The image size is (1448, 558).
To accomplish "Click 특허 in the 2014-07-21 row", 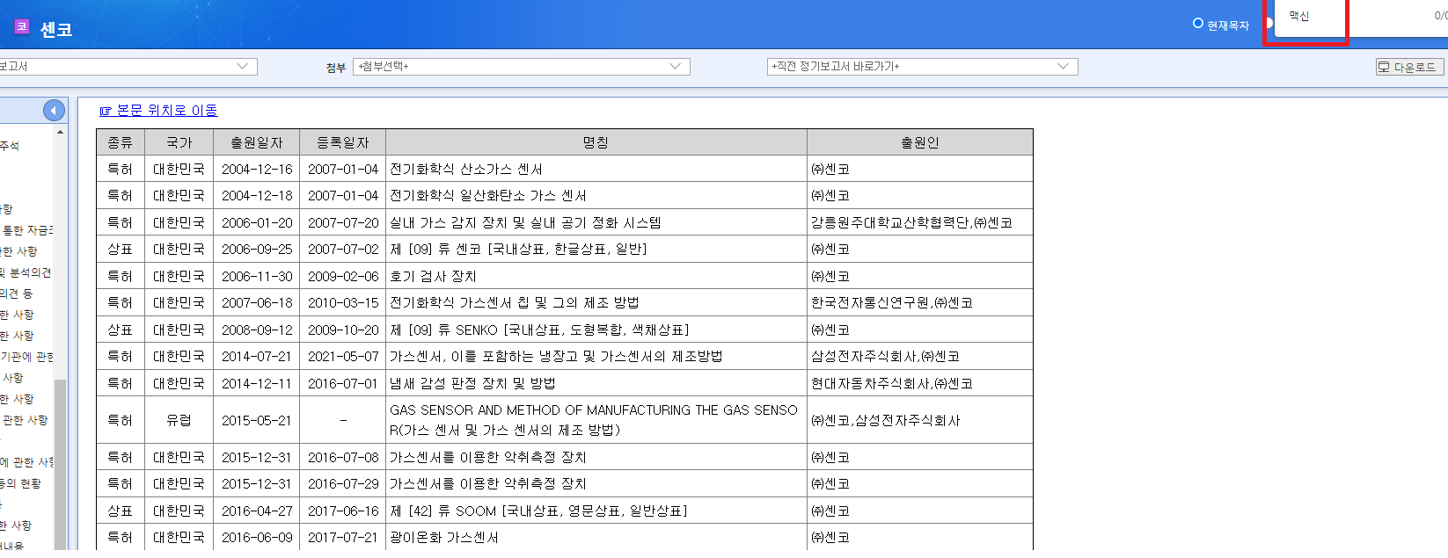I will [120, 356].
